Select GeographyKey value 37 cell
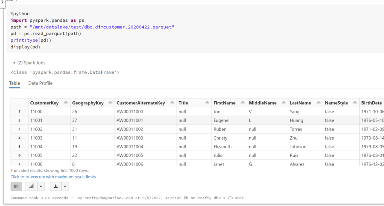Viewport: 384px width, 206px height. 93,120
